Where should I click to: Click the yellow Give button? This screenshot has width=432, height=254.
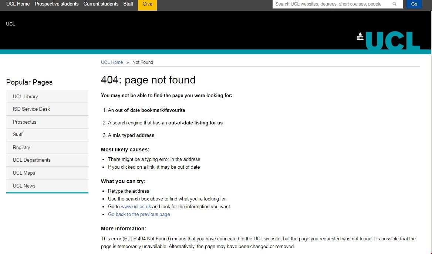(147, 4)
